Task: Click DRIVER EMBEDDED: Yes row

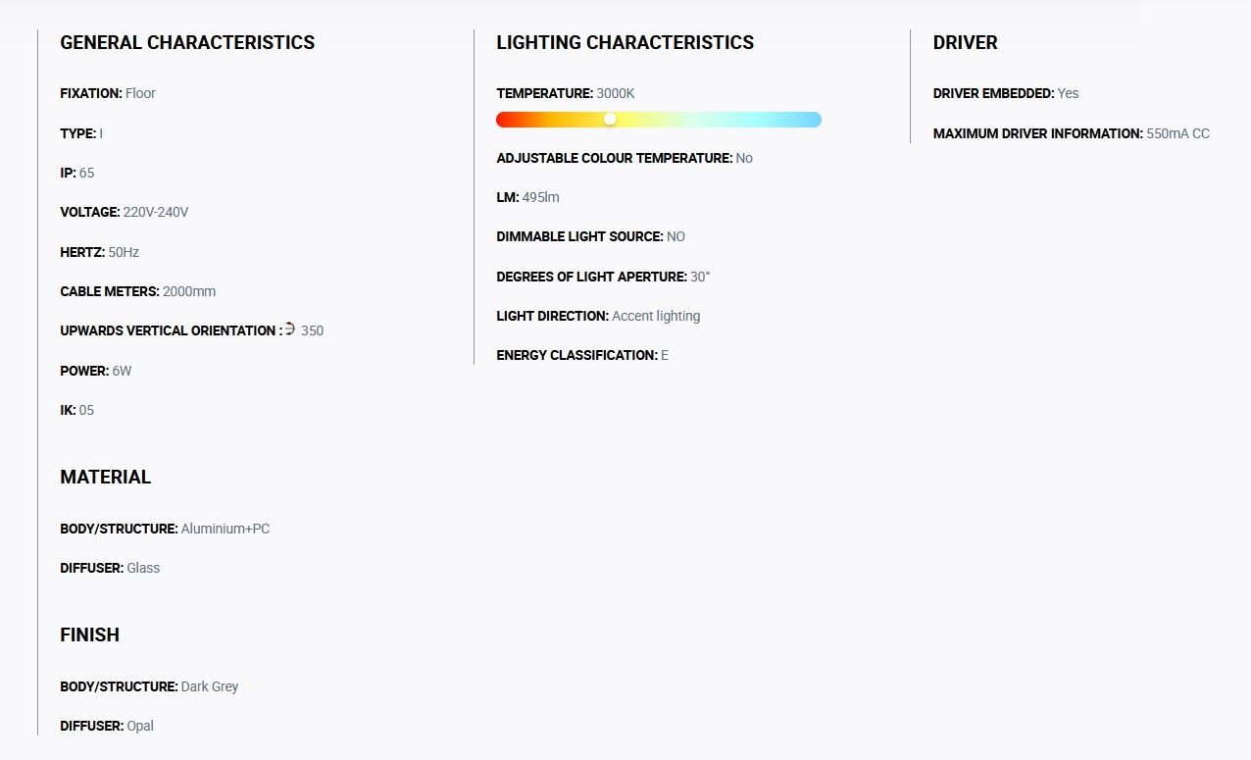Action: pos(1006,93)
